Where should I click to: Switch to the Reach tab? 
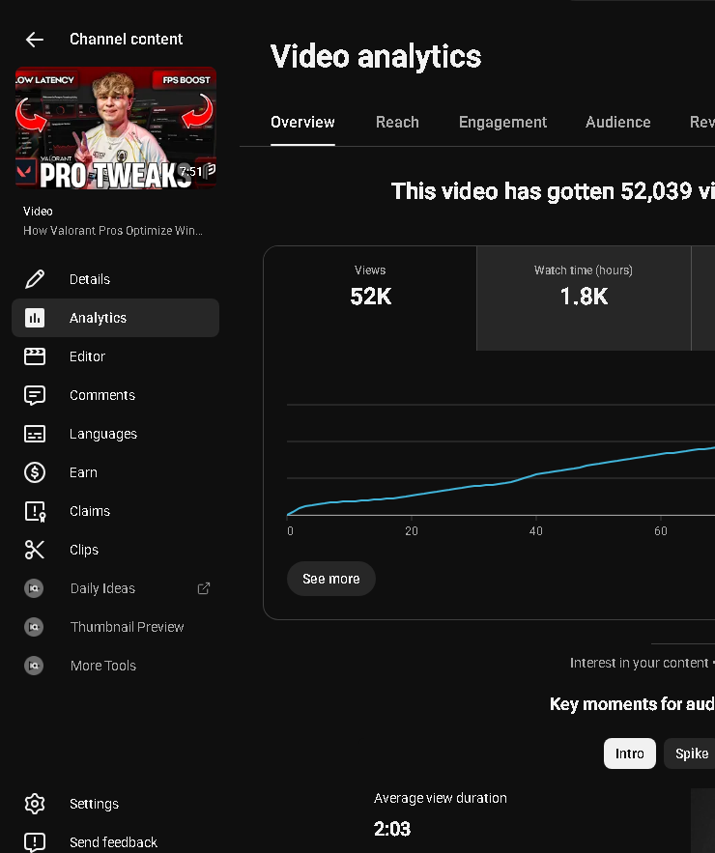click(x=397, y=123)
